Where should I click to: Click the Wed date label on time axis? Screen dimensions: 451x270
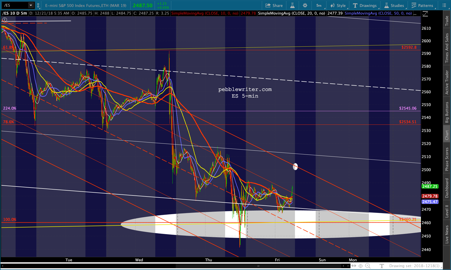tap(139, 260)
